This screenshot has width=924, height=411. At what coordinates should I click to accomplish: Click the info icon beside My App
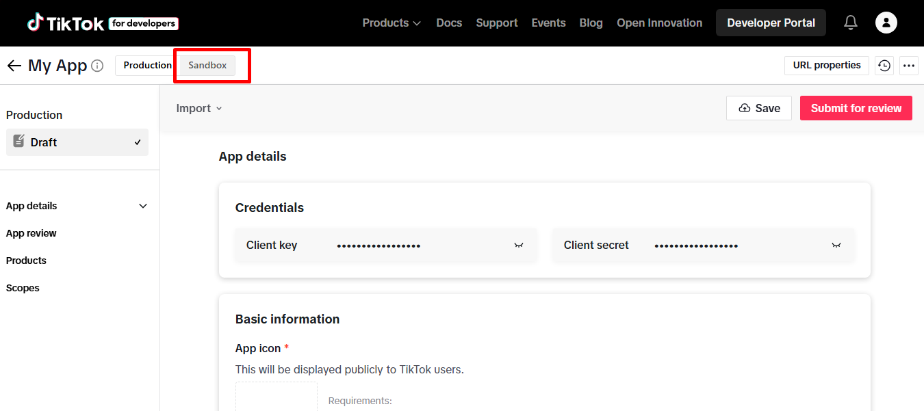pyautogui.click(x=97, y=66)
